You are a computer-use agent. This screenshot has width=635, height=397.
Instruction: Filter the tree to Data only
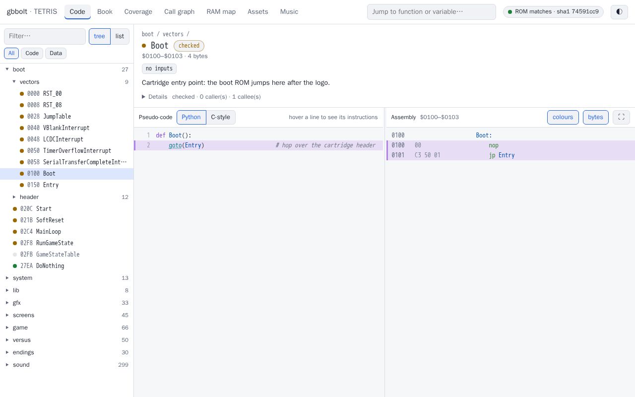tap(56, 53)
